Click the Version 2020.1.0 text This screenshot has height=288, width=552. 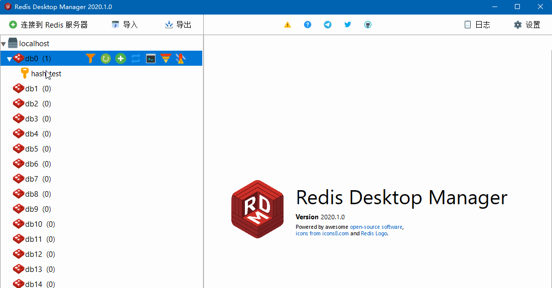click(x=320, y=217)
